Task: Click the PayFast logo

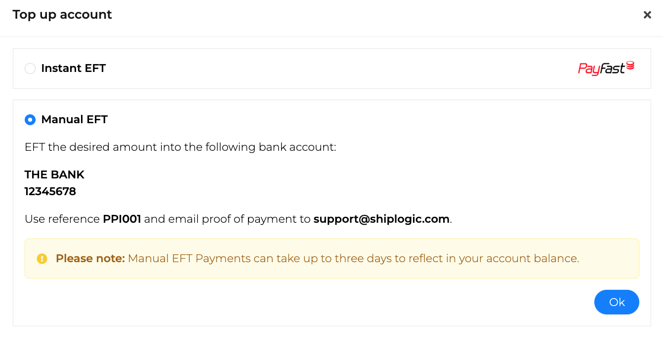Action: click(x=606, y=69)
